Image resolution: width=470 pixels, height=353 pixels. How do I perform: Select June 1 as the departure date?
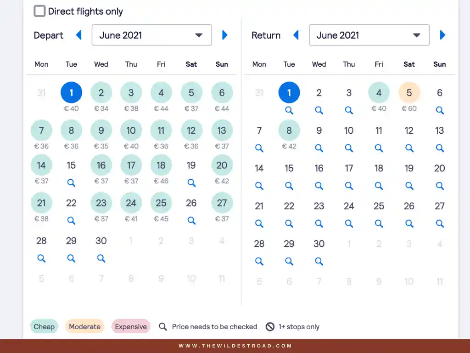(x=71, y=92)
